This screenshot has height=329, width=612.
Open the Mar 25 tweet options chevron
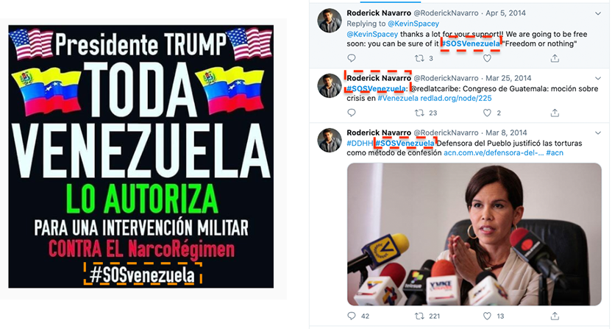coord(597,79)
